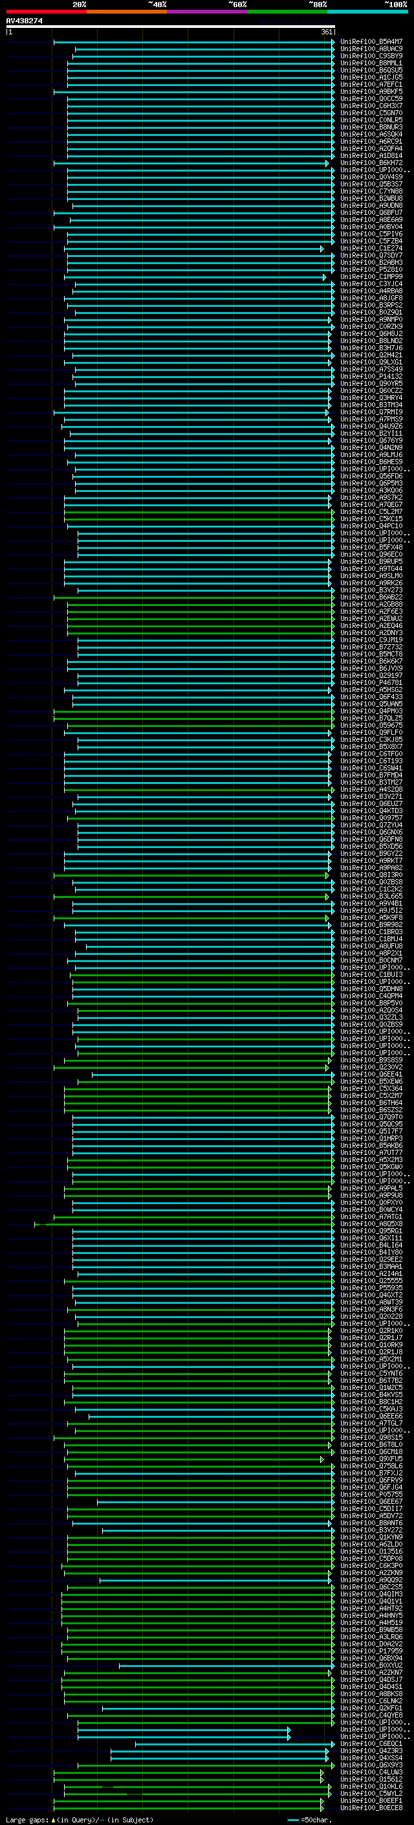The width and height of the screenshot is (414, 1825).
Task: Select hit label UniRef100_B6KH72
Action: pos(371,162)
